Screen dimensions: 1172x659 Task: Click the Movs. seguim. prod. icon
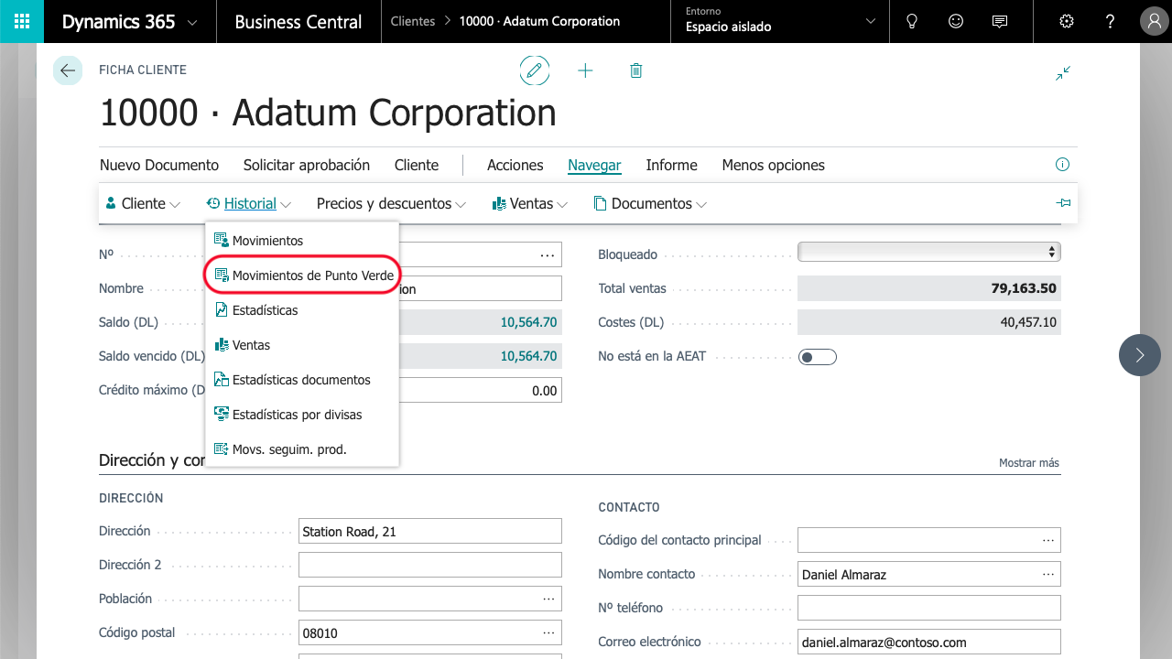click(x=221, y=448)
